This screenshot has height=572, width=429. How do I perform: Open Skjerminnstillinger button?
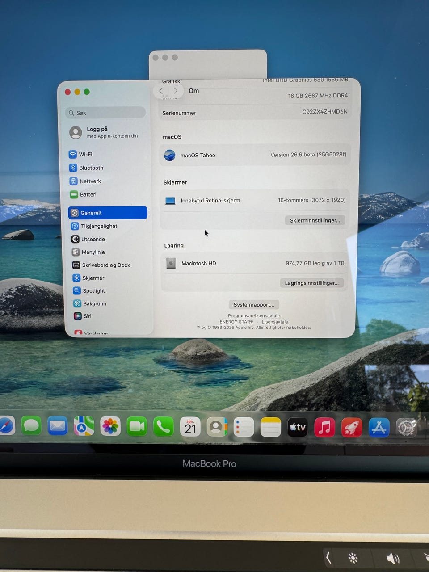click(315, 220)
